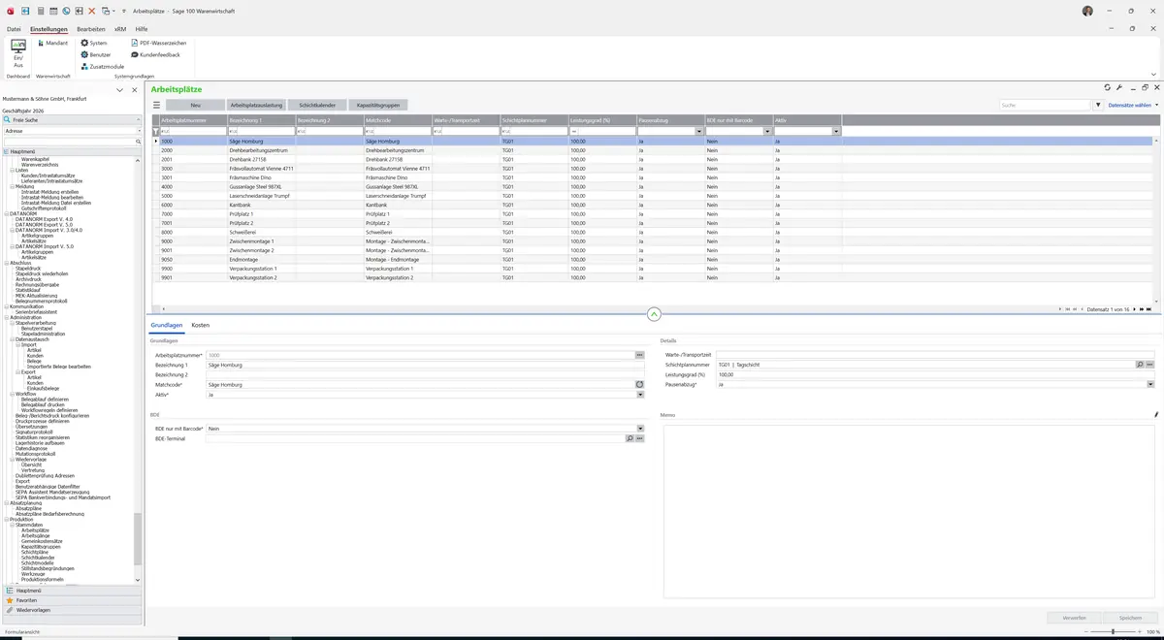Adjust the zoom slider in the status bar
Viewport: 1164px width, 640px height.
pyautogui.click(x=1112, y=632)
